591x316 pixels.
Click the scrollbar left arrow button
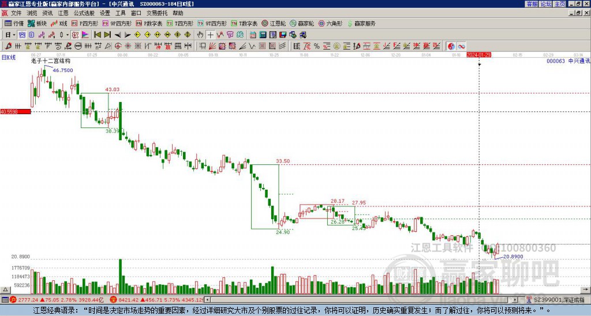pos(207,300)
